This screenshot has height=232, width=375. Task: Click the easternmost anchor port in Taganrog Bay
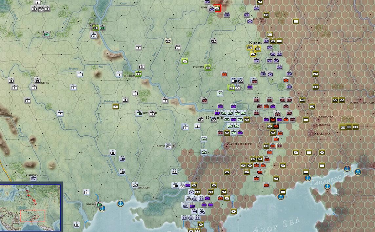[x=358, y=171]
